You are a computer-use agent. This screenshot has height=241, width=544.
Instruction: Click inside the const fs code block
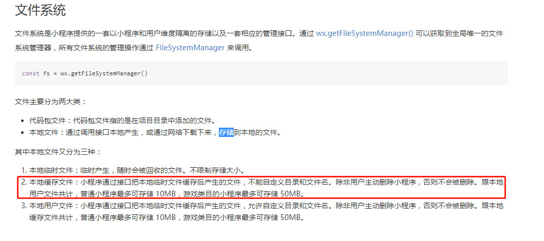[x=261, y=73]
